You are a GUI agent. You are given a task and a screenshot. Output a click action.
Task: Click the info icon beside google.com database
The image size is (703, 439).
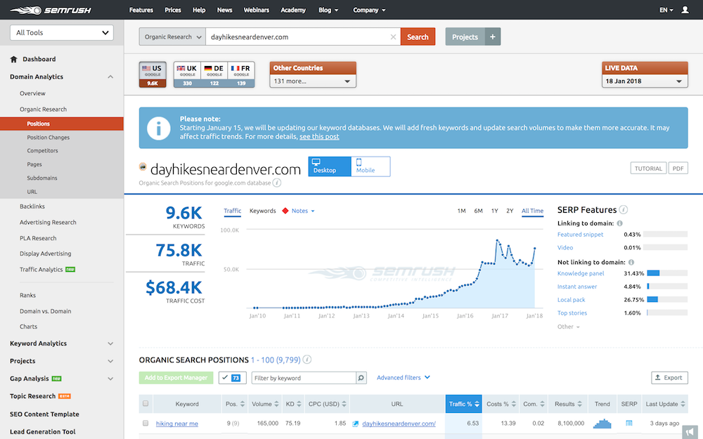coord(277,183)
